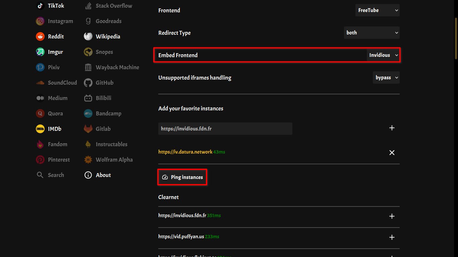Click the Medium logo icon

40,98
